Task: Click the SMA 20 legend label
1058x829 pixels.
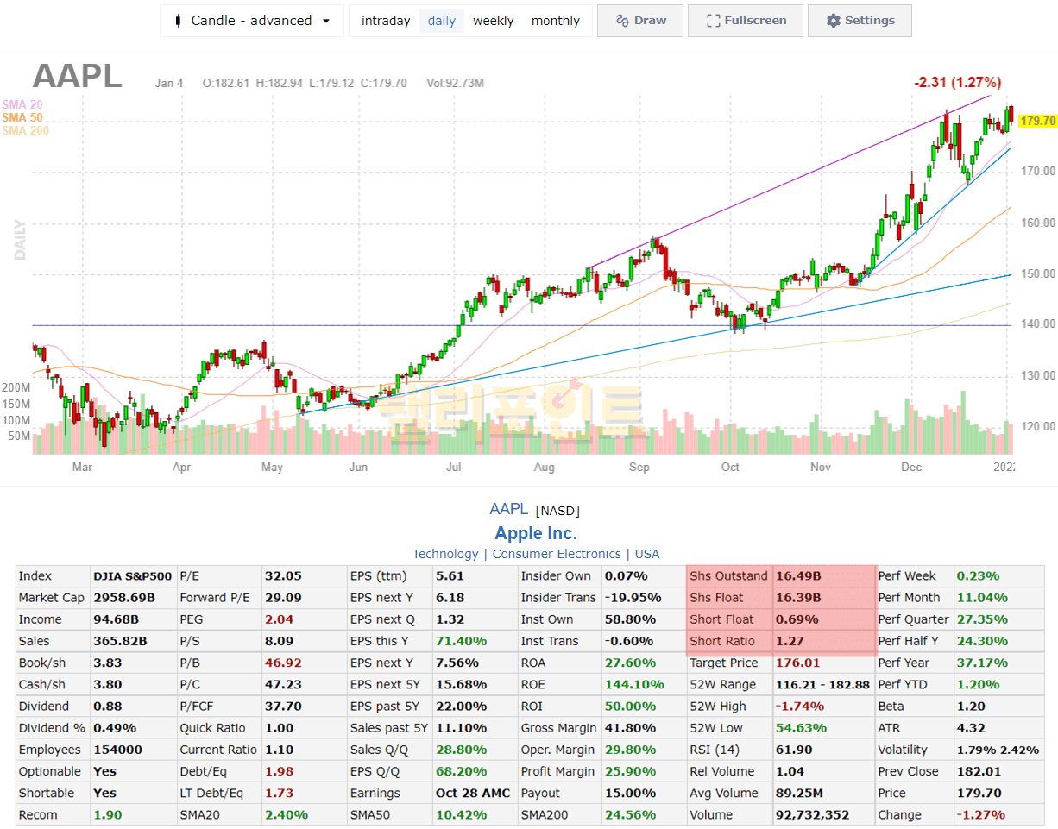Action: [22, 104]
